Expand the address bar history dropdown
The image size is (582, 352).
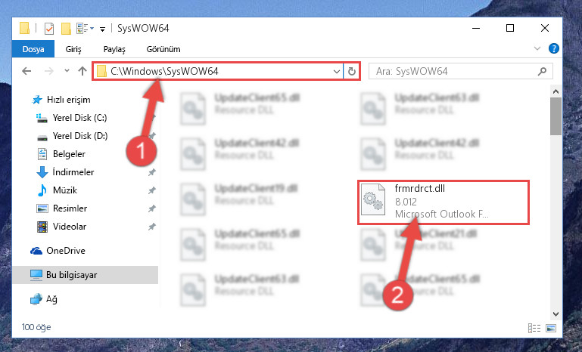click(336, 71)
